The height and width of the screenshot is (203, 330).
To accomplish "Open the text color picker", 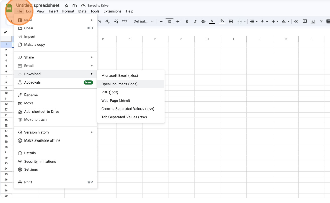I will click(212, 22).
